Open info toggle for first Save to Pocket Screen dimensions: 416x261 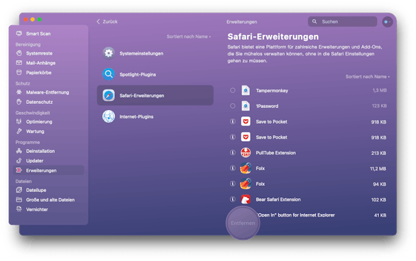(x=233, y=122)
